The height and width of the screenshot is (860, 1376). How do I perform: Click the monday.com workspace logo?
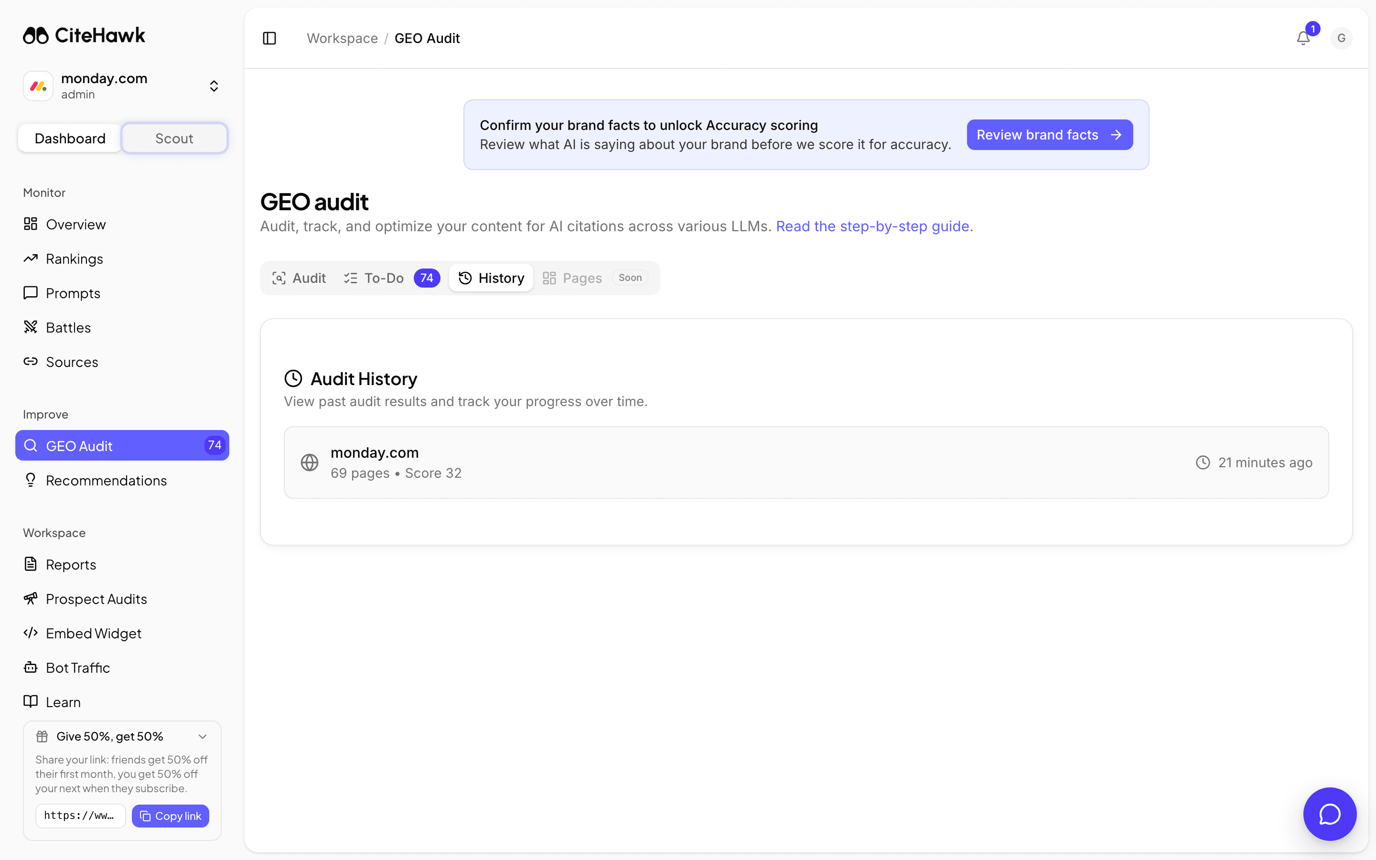tap(38, 86)
